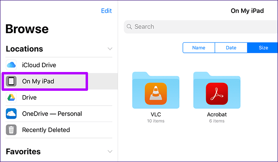Sort files by Name
The height and width of the screenshot is (162, 278).
click(199, 48)
